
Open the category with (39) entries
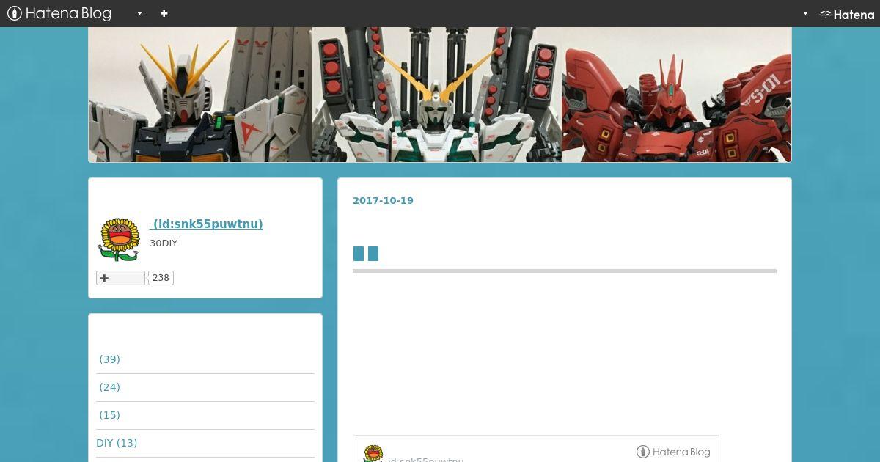(x=109, y=359)
